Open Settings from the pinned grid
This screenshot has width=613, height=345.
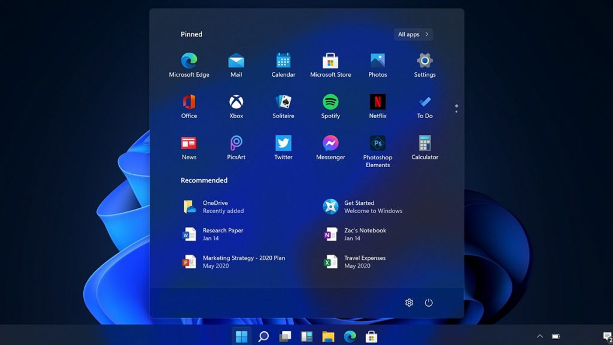424,60
